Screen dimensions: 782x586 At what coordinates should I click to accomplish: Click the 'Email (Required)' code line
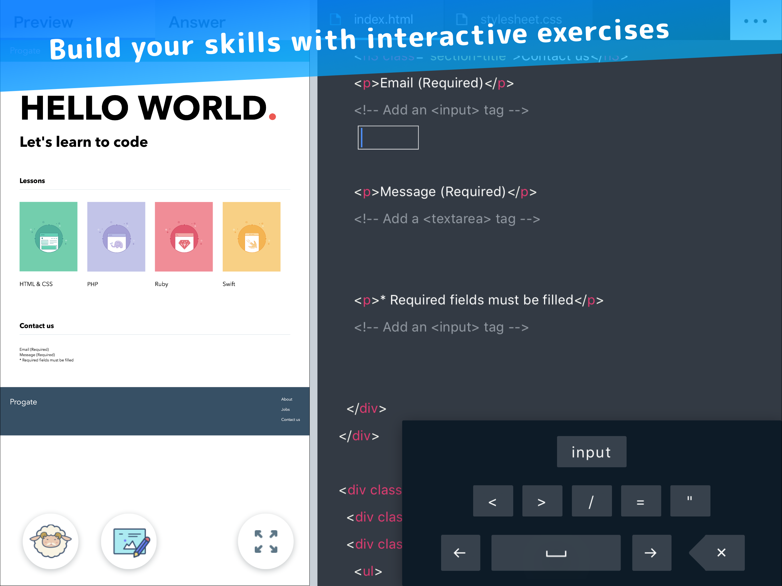[x=434, y=83]
